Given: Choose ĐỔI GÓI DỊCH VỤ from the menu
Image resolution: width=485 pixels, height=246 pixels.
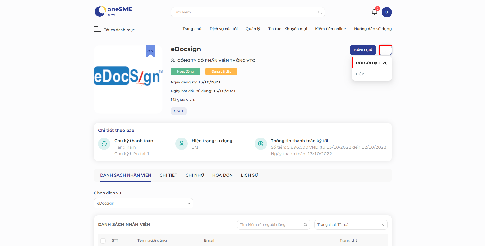Looking at the screenshot, I should pyautogui.click(x=372, y=63).
